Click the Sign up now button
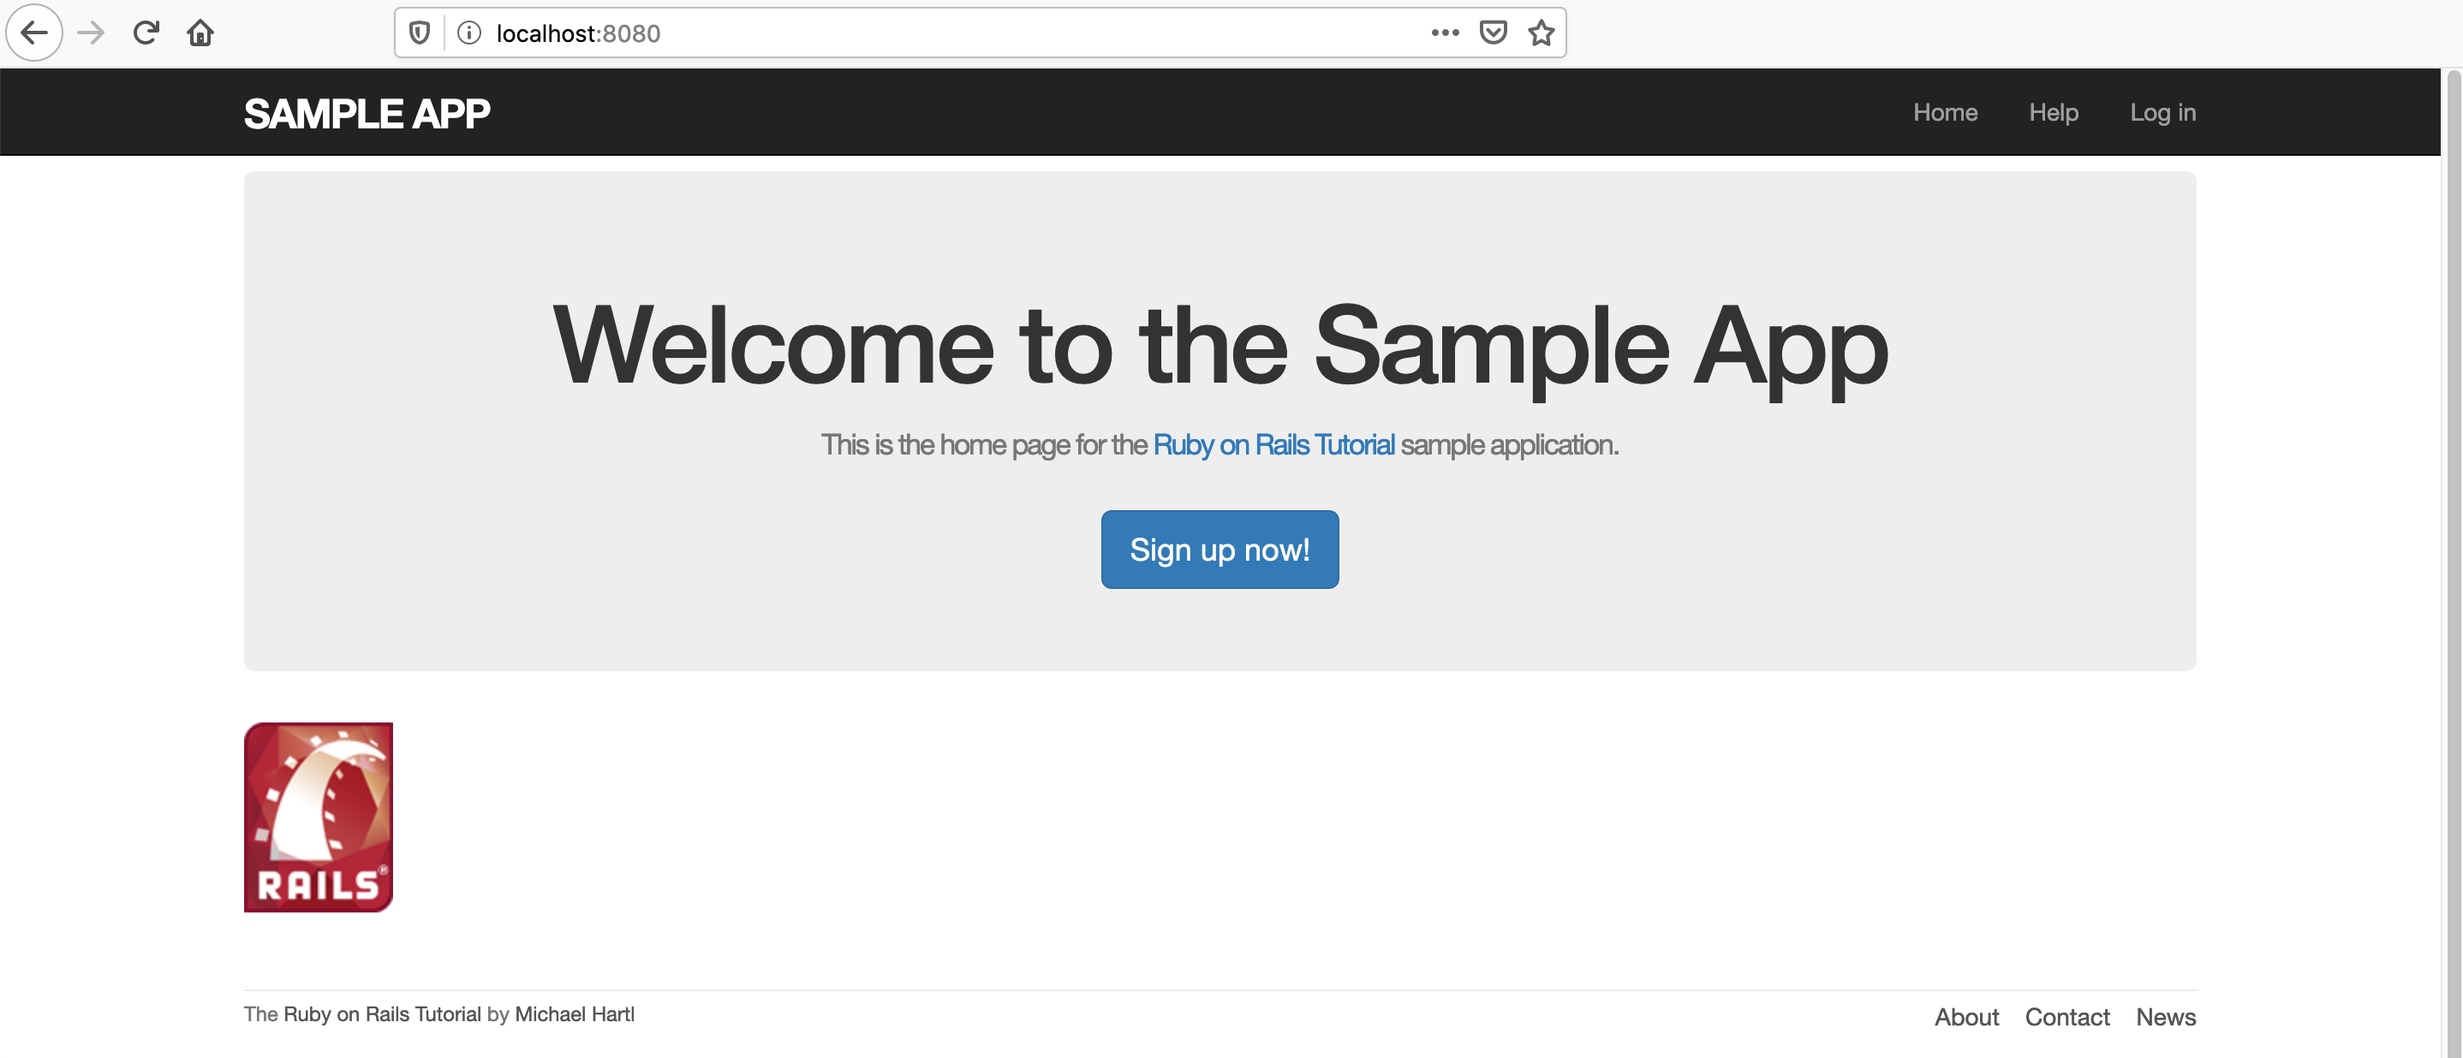The height and width of the screenshot is (1058, 2463). click(1220, 550)
